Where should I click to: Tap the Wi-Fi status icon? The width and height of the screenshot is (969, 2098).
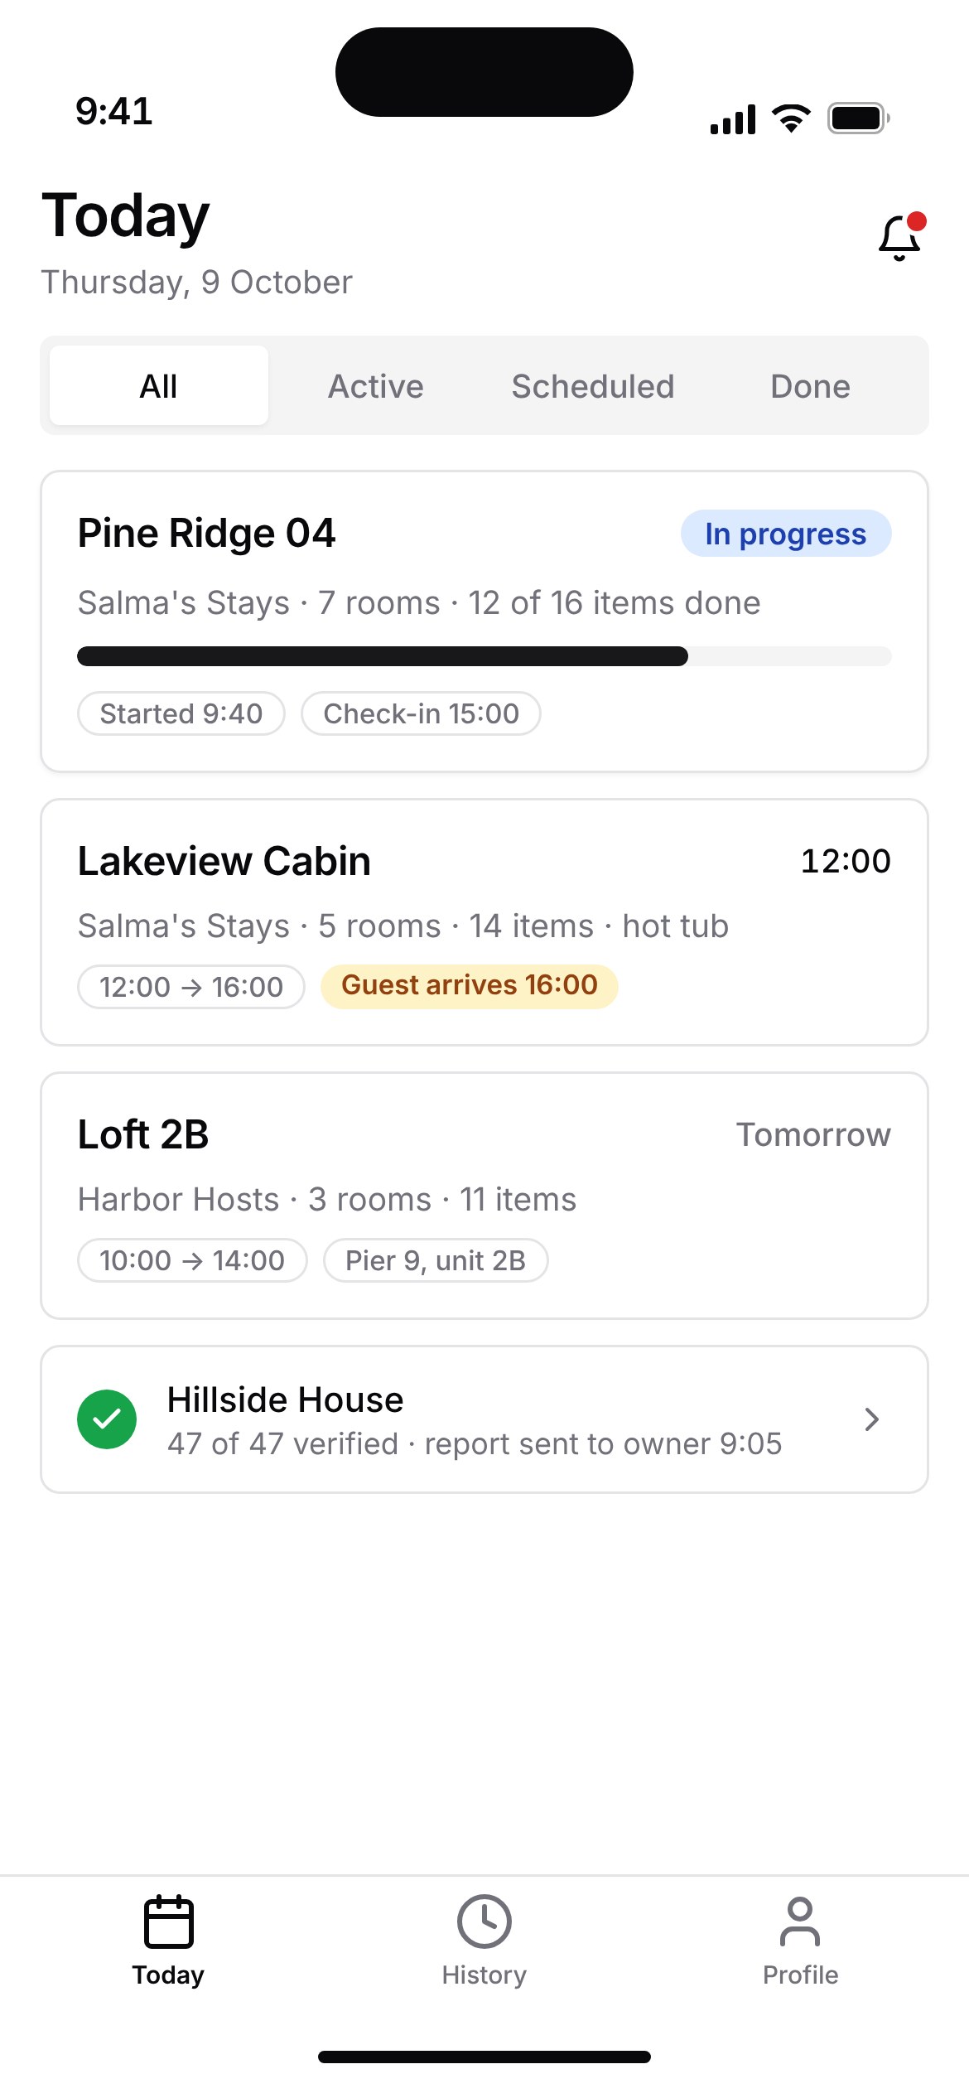pos(791,118)
